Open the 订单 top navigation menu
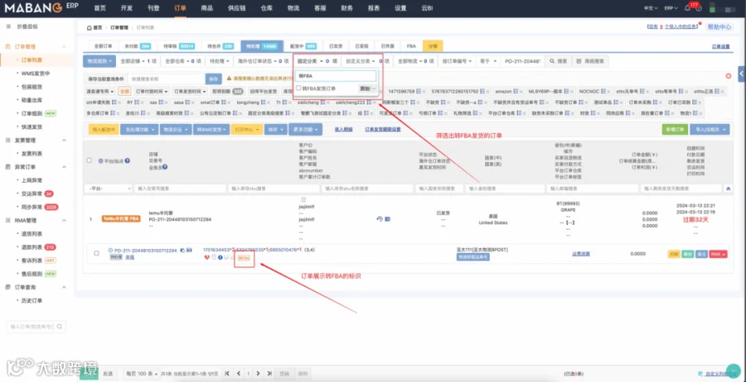Image resolution: width=746 pixels, height=382 pixels. click(181, 8)
